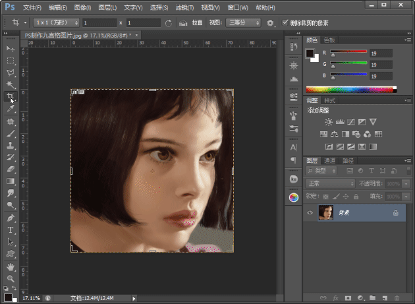Viewport: 415px width, 304px height.
Task: Open opacity slider dropdown arrow
Action: pos(406,184)
